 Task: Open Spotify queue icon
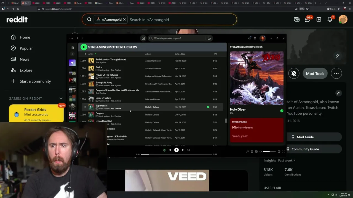(x=252, y=152)
